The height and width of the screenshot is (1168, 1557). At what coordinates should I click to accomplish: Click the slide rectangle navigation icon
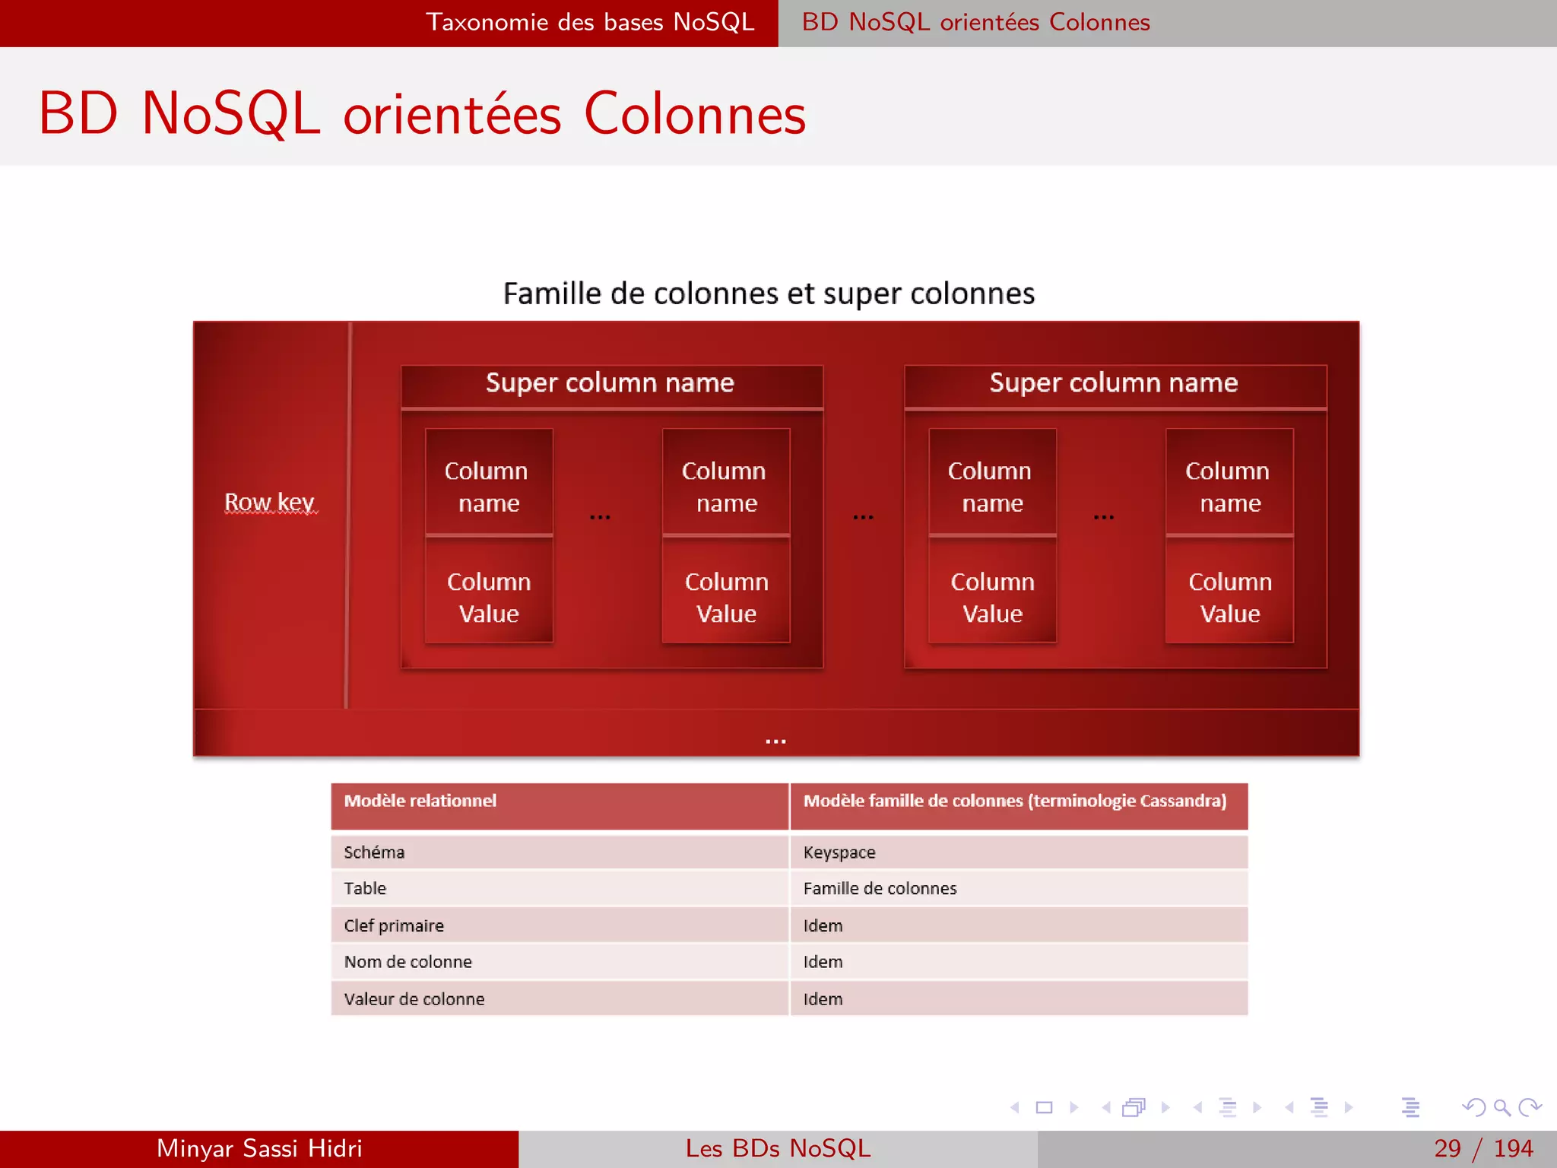pyautogui.click(x=1044, y=1108)
